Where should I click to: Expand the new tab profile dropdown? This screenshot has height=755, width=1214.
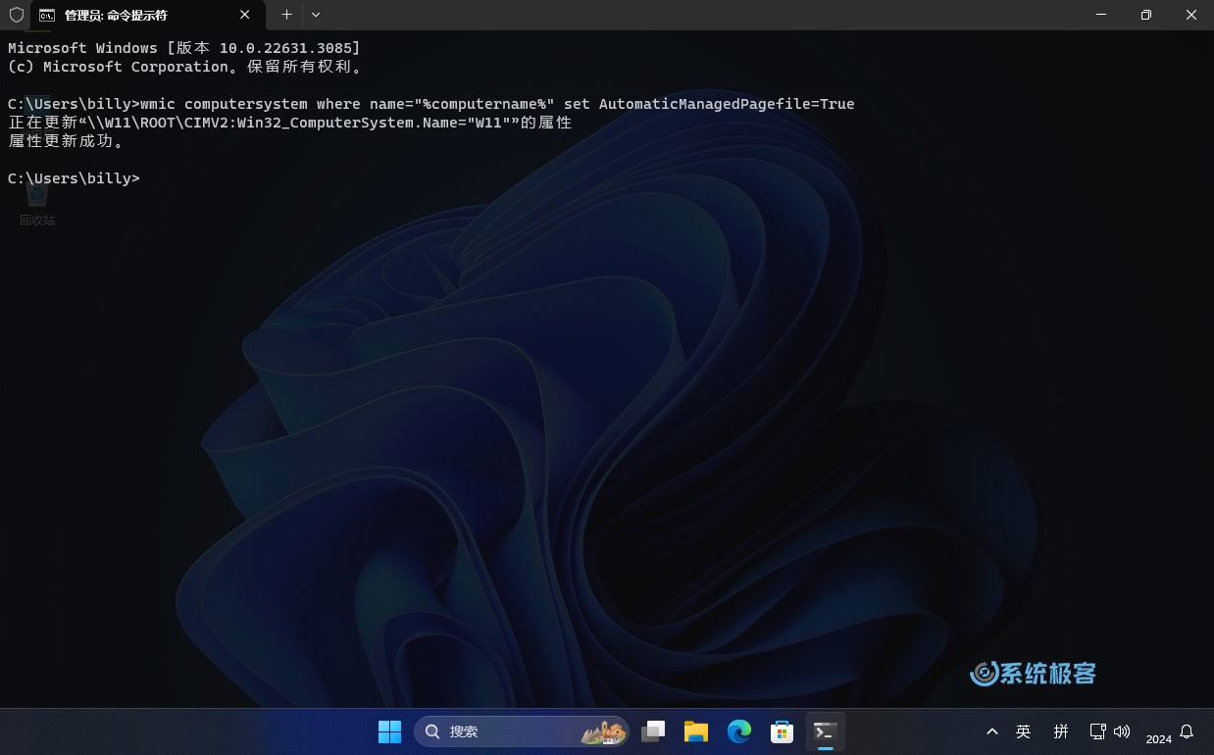point(316,15)
